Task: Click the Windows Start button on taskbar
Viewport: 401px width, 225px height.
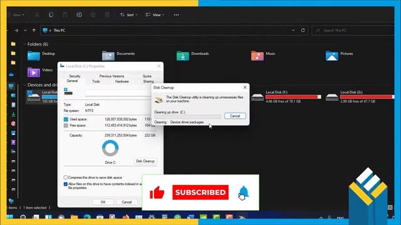Action: pos(10,217)
